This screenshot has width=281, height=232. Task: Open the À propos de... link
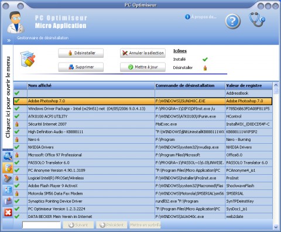(x=201, y=17)
